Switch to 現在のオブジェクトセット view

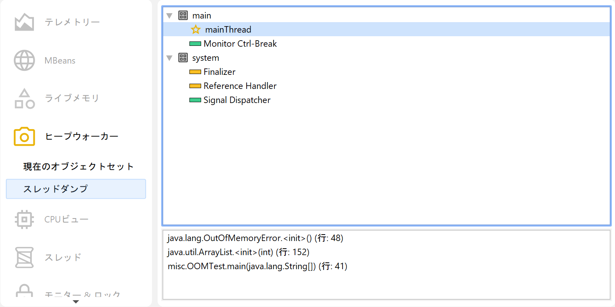point(78,167)
